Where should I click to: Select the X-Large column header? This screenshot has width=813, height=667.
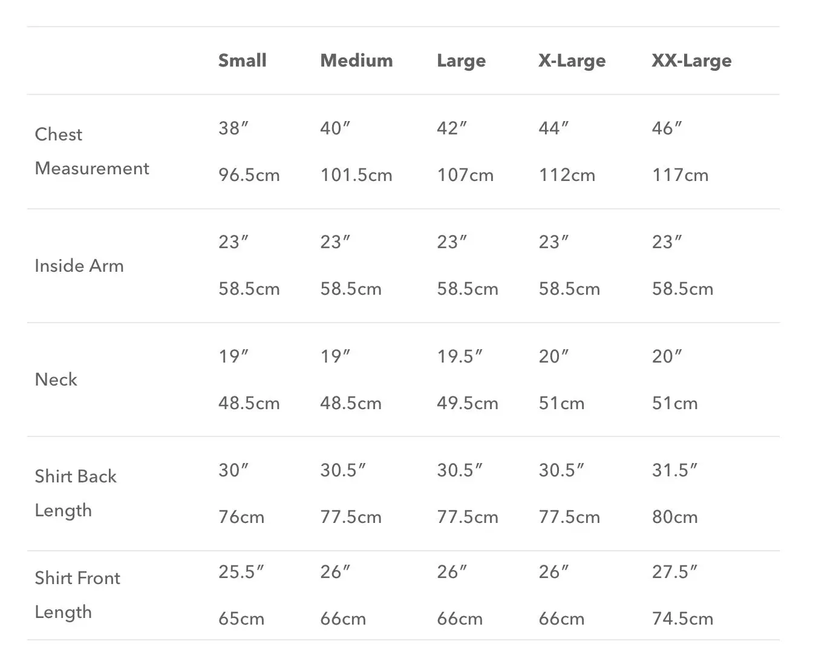[x=572, y=61]
